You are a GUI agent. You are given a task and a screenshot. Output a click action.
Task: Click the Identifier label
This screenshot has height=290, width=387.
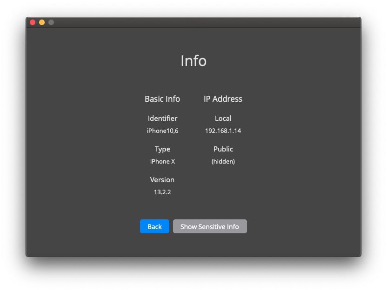[x=162, y=119]
